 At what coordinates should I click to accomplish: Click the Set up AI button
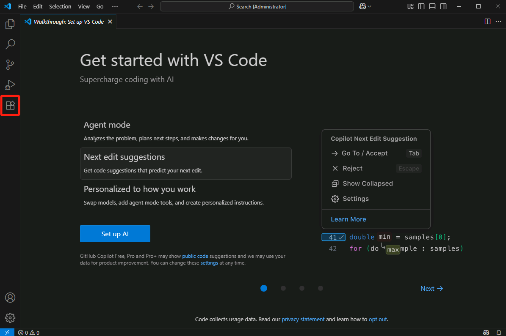(x=115, y=234)
